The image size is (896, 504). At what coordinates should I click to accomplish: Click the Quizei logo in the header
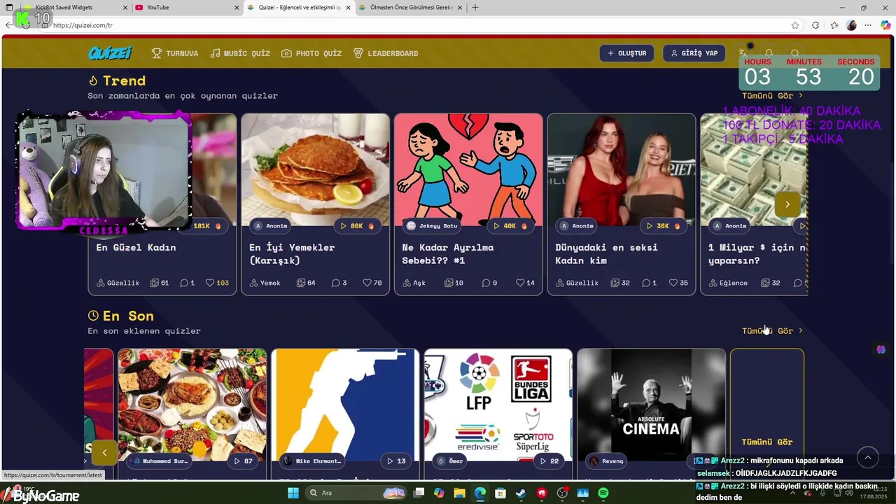pyautogui.click(x=110, y=53)
